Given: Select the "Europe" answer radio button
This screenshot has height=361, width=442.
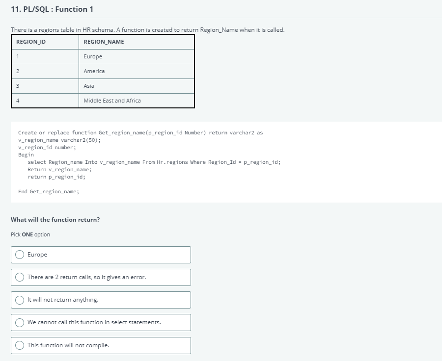Looking at the screenshot, I should [x=20, y=255].
